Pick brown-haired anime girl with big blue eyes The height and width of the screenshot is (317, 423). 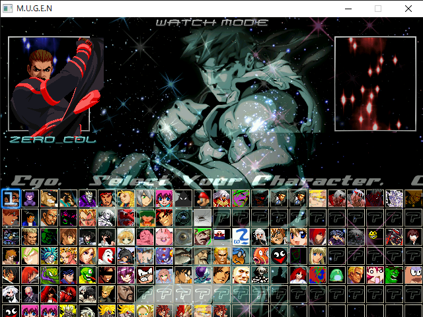click(298, 237)
